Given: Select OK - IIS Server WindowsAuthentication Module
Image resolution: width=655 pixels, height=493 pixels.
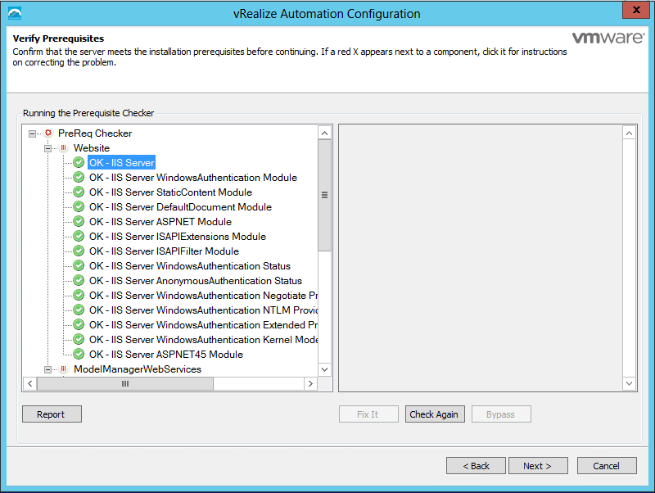Looking at the screenshot, I should tap(193, 178).
